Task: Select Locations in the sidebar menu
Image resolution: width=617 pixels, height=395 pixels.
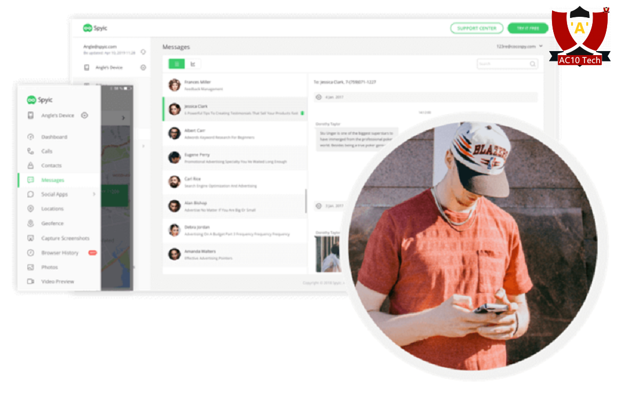Action: tap(52, 209)
